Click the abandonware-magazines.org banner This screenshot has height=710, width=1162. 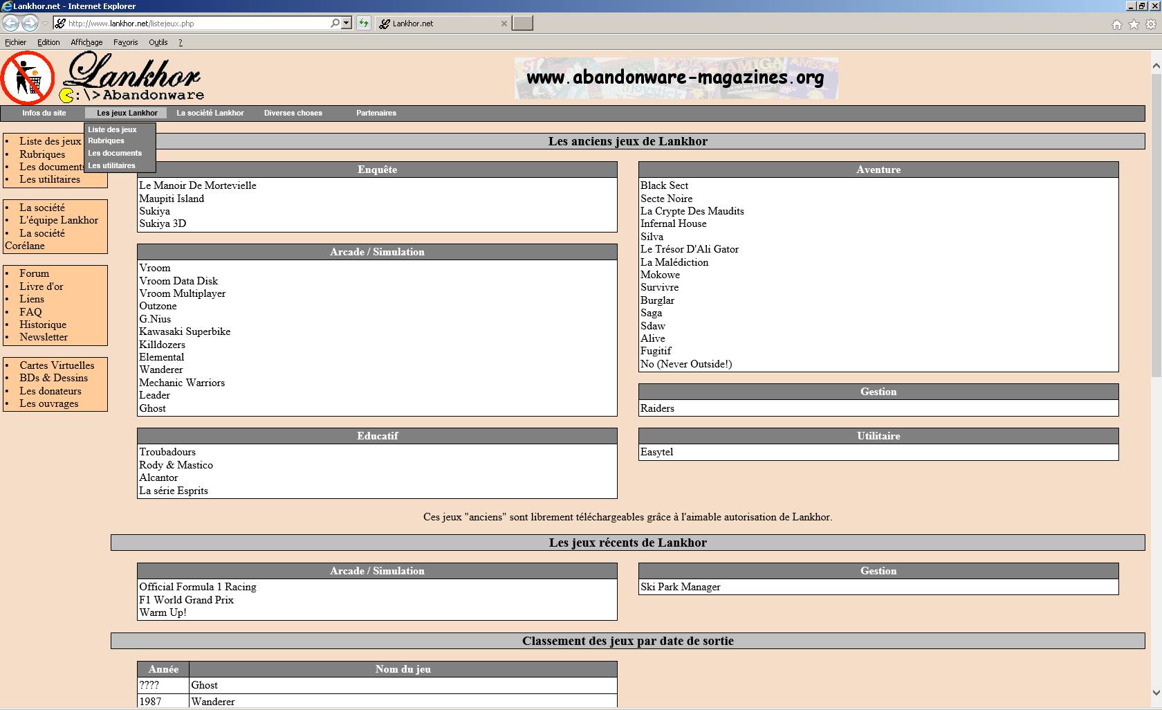(x=676, y=78)
